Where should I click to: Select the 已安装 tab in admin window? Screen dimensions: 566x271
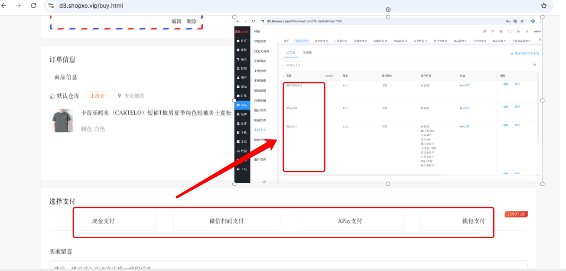[x=291, y=52]
